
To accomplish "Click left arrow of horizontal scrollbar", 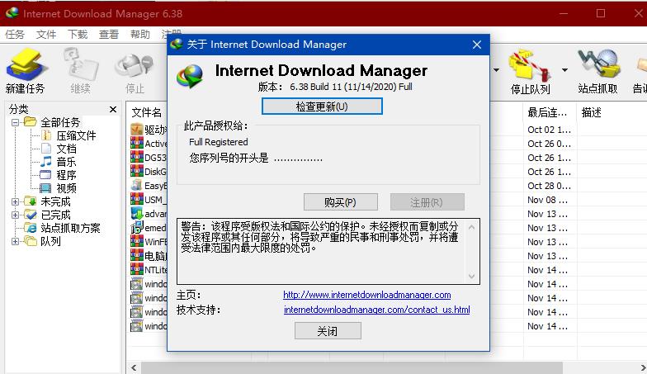I will pos(134,367).
